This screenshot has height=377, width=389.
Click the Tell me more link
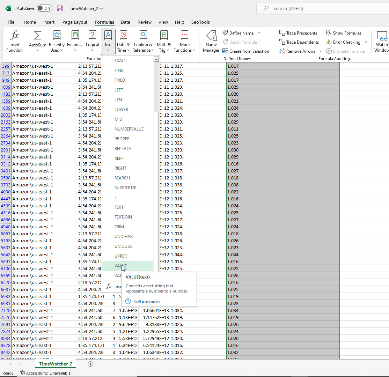(146, 302)
